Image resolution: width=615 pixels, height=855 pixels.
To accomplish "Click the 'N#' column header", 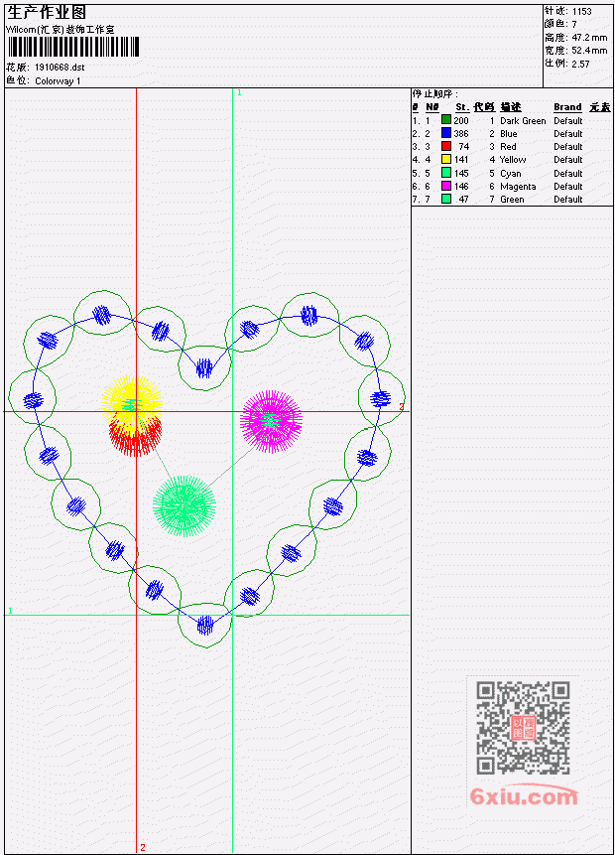I will coord(431,107).
